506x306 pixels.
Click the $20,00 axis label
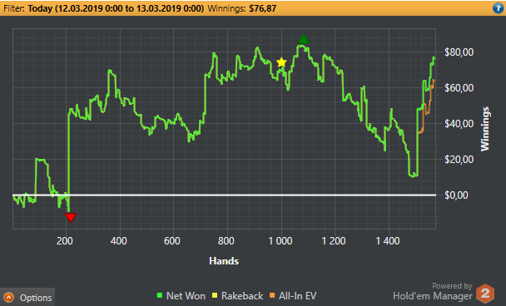pyautogui.click(x=459, y=160)
